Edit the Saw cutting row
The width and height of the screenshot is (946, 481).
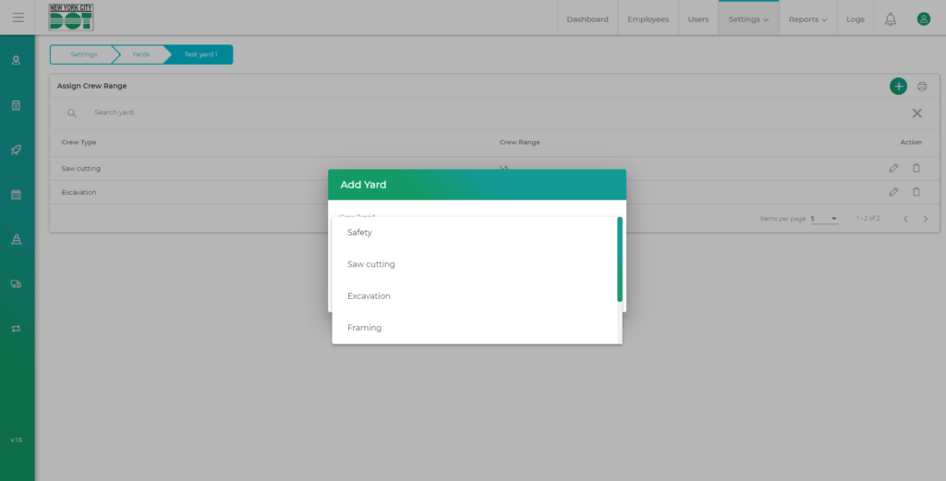[x=893, y=168]
